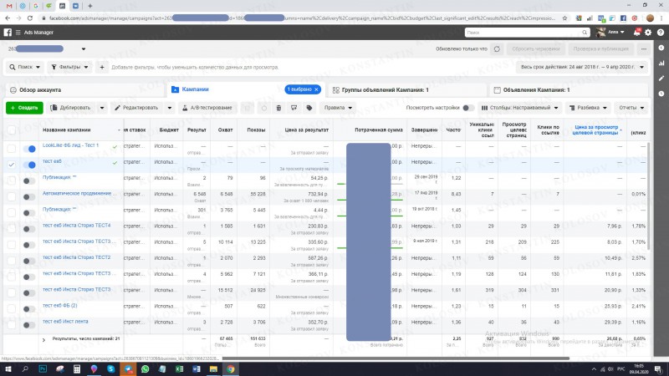
Task: Open the Столбцы: Настраиваемый dropdown
Action: point(520,108)
